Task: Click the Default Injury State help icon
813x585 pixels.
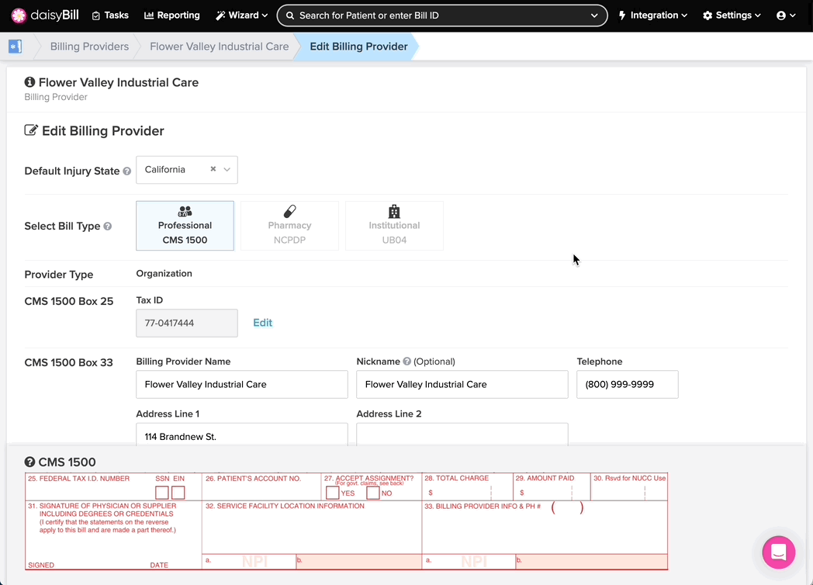Action: coord(126,171)
